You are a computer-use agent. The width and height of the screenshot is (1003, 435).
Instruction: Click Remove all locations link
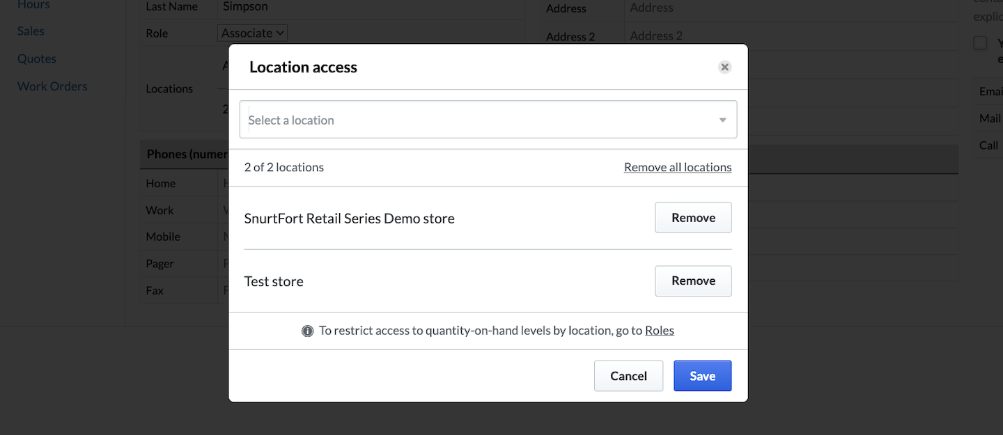click(677, 167)
